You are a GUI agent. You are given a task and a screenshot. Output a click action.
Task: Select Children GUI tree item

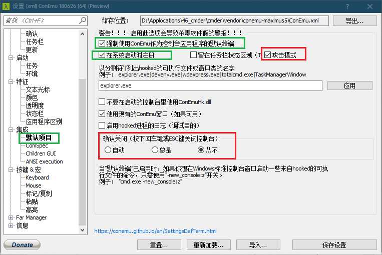click(x=41, y=153)
